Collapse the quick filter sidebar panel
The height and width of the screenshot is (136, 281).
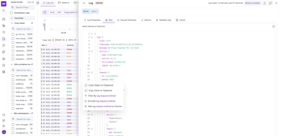37,3
